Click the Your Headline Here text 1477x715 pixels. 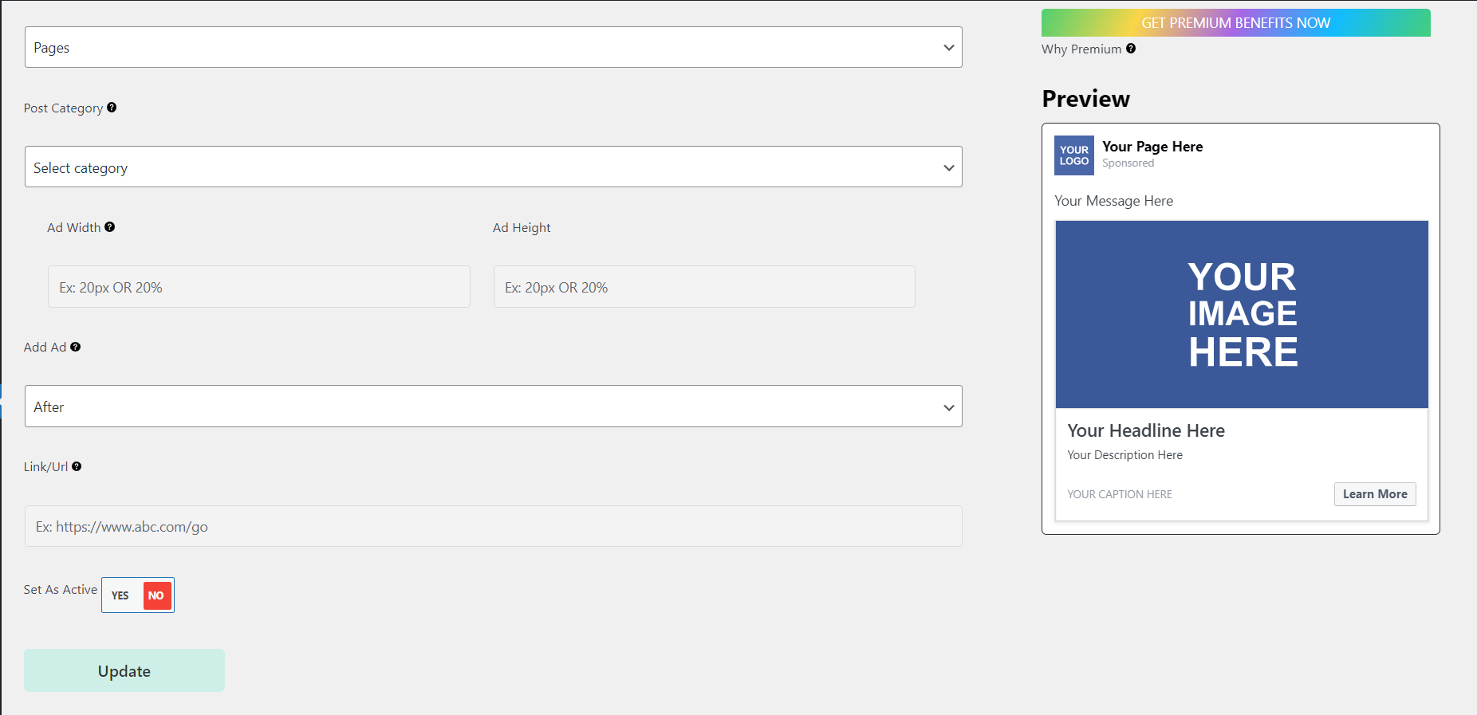point(1146,430)
